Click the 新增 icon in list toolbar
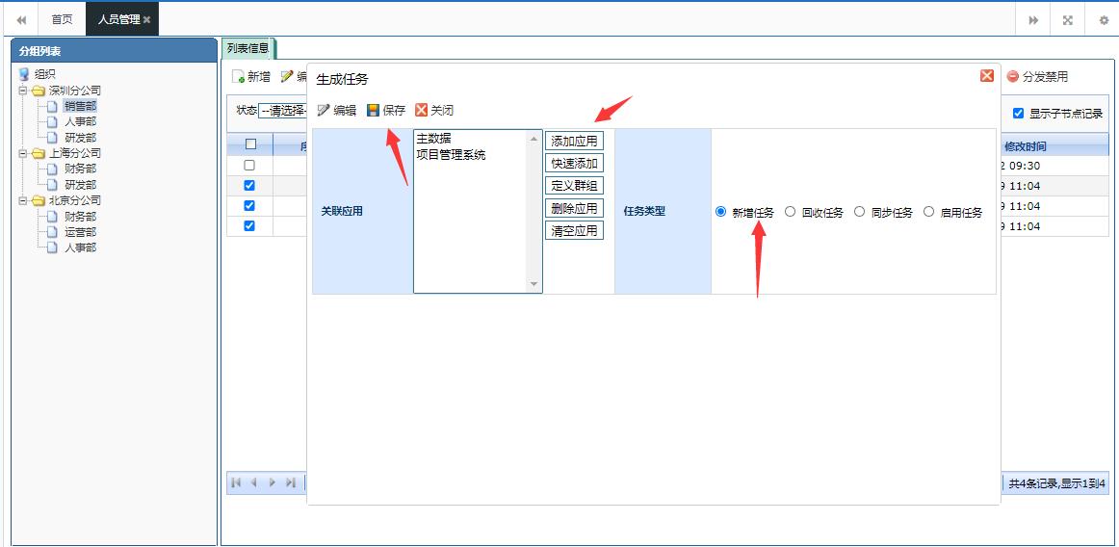This screenshot has height=547, width=1119. (239, 76)
